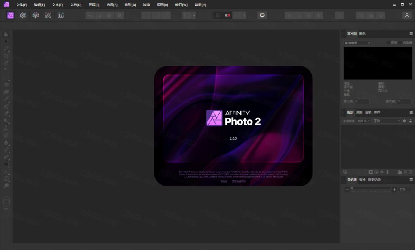This screenshot has width=415, height=250.
Task: Switch to the Develop Persona icon
Action: pos(36,15)
